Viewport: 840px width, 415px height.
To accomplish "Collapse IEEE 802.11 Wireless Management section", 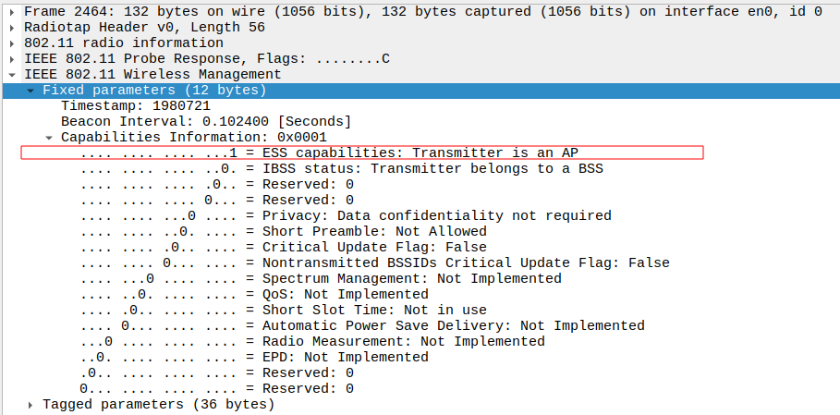I will pyautogui.click(x=12, y=75).
